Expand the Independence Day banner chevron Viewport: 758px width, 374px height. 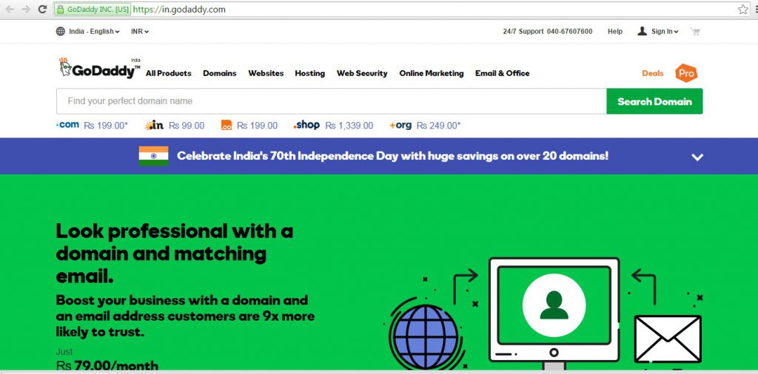tap(697, 157)
